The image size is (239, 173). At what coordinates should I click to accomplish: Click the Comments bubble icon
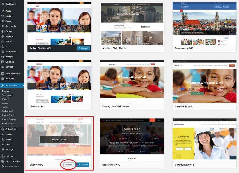(2, 26)
